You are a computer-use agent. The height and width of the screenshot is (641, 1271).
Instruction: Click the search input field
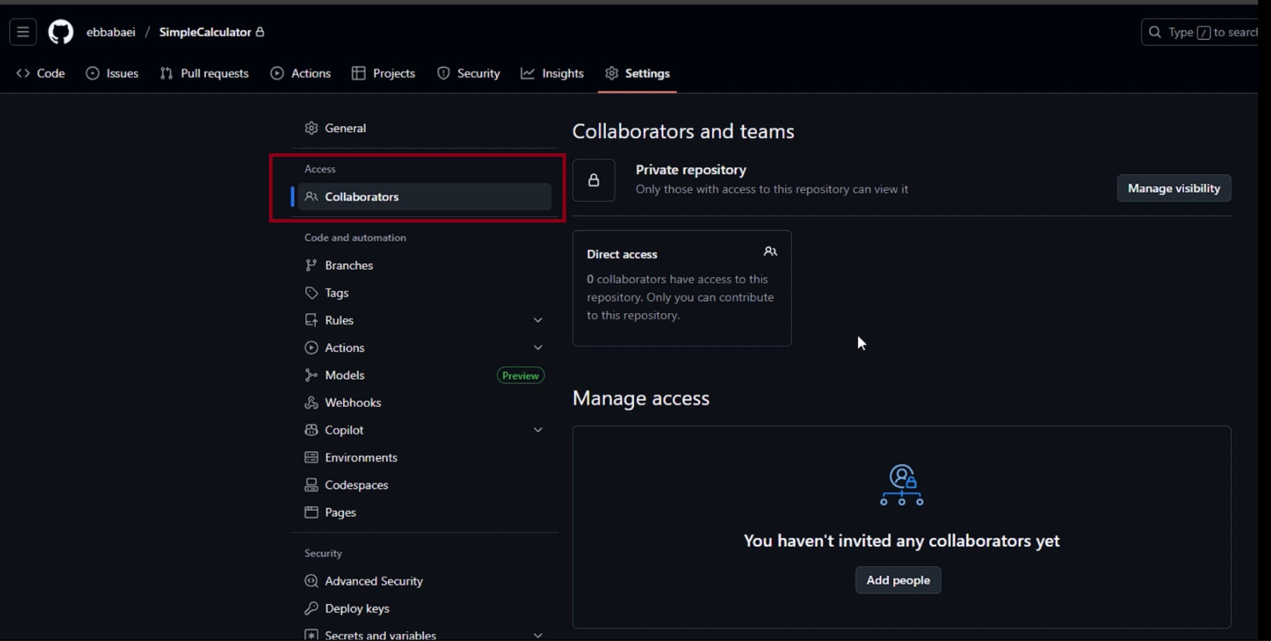coord(1204,32)
